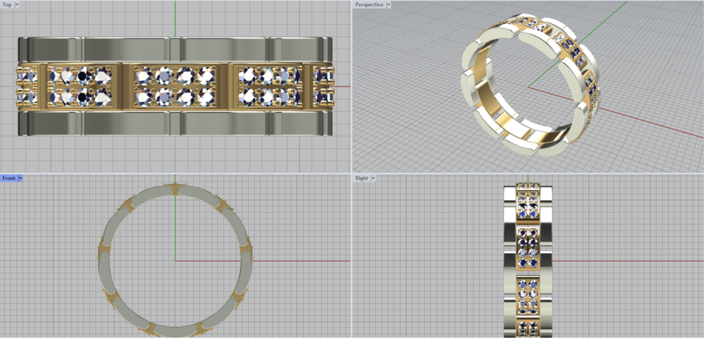Open the Top viewport dropdown arrow
Screen dimensions: 704x339
pos(17,5)
